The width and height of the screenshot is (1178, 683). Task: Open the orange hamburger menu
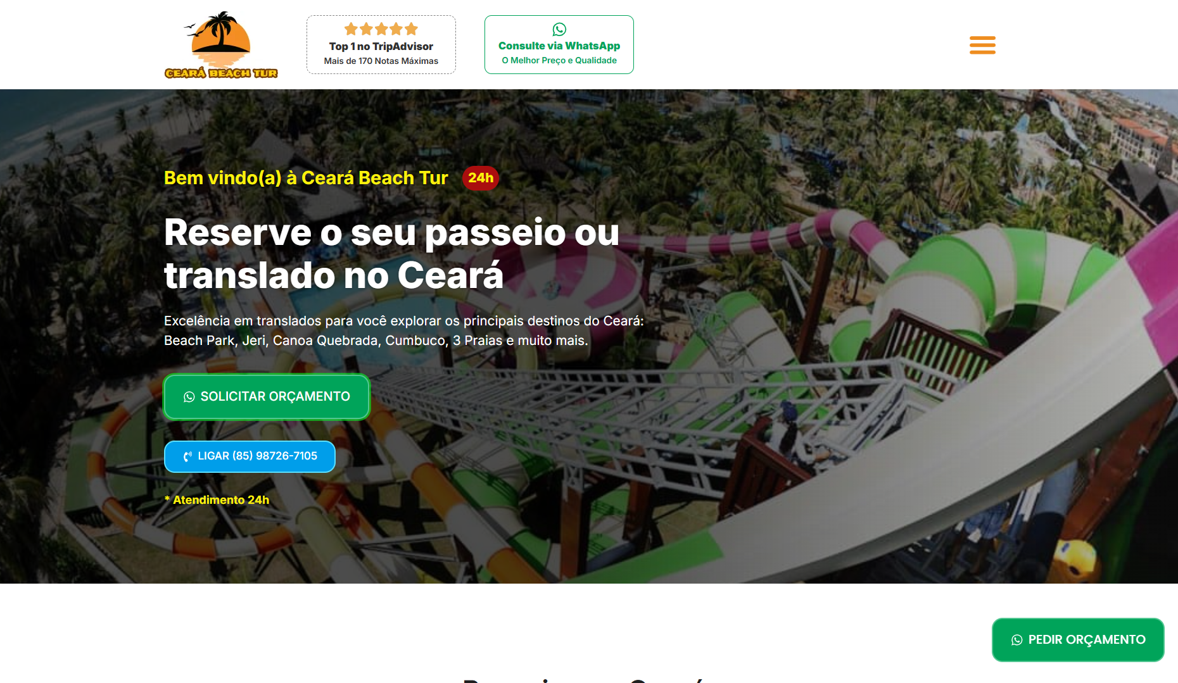pos(982,45)
